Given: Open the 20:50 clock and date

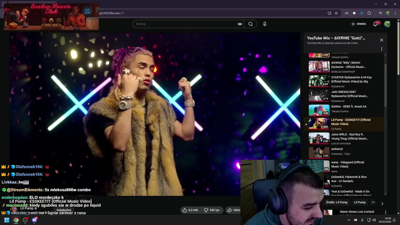Looking at the screenshot, I should (385, 220).
